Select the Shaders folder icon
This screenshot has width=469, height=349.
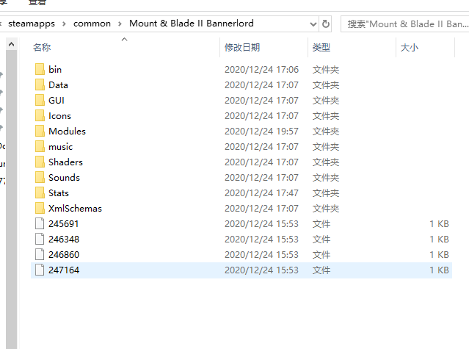[x=40, y=162]
